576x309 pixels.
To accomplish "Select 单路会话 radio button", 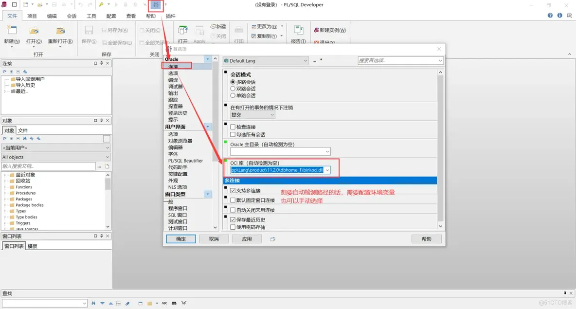I will click(x=233, y=95).
